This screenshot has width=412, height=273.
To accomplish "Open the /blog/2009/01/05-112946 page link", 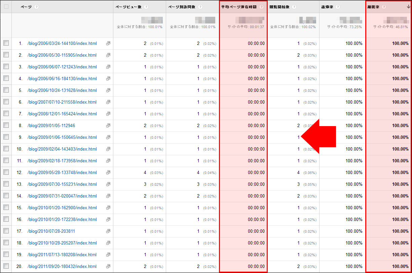I will point(51,125).
